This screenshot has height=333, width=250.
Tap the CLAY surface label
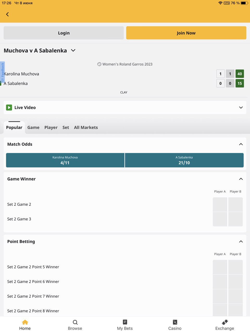click(124, 92)
